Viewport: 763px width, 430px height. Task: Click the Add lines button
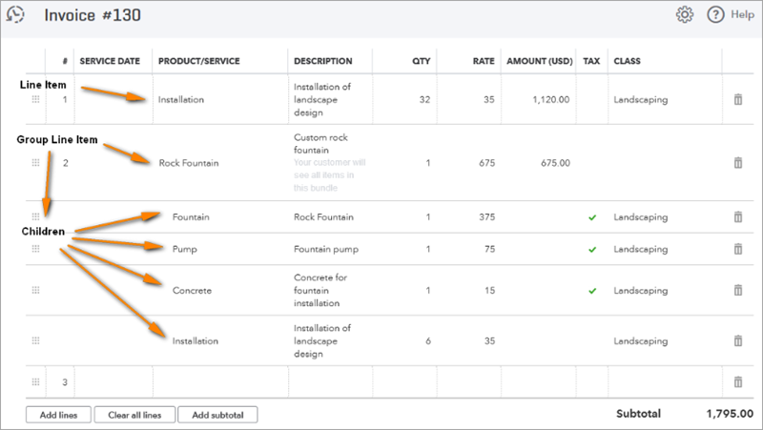tap(58, 415)
